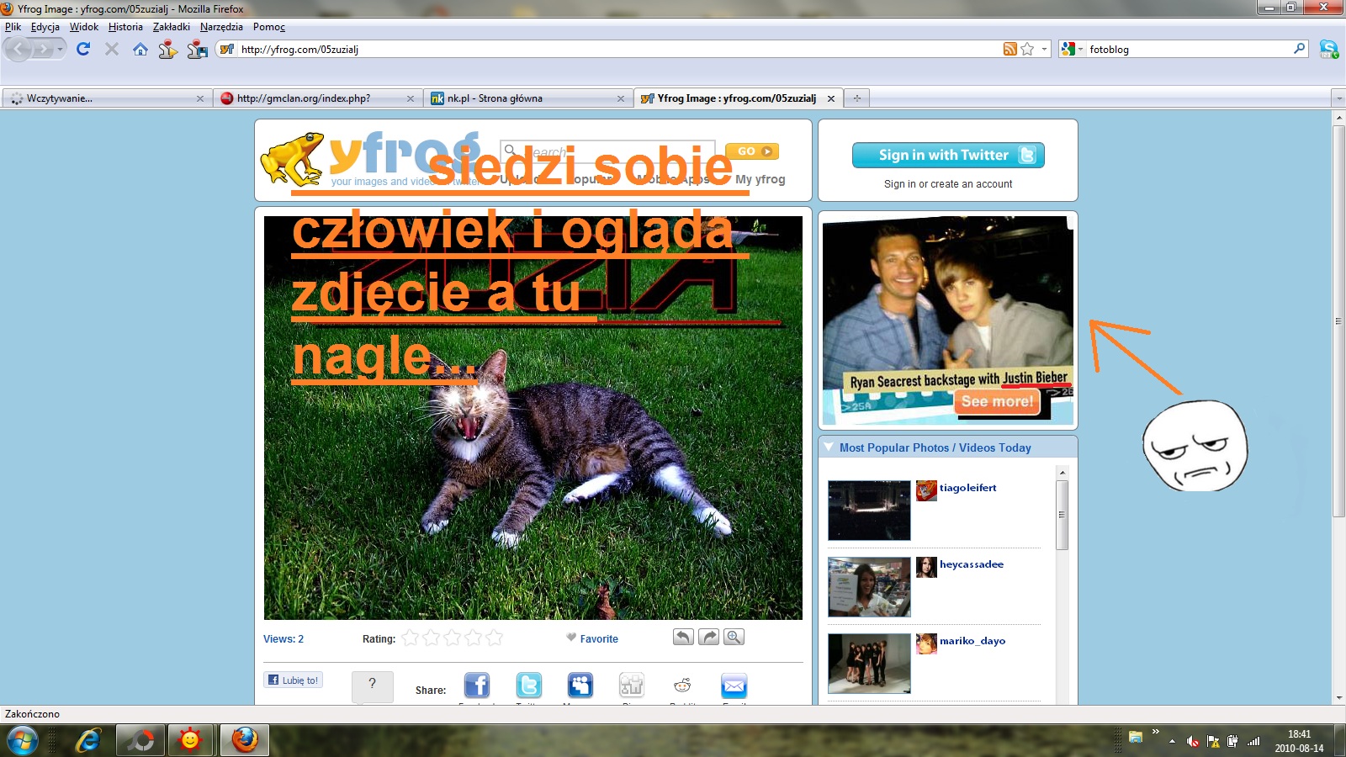Open the search engine selector dropdown

tap(1072, 50)
